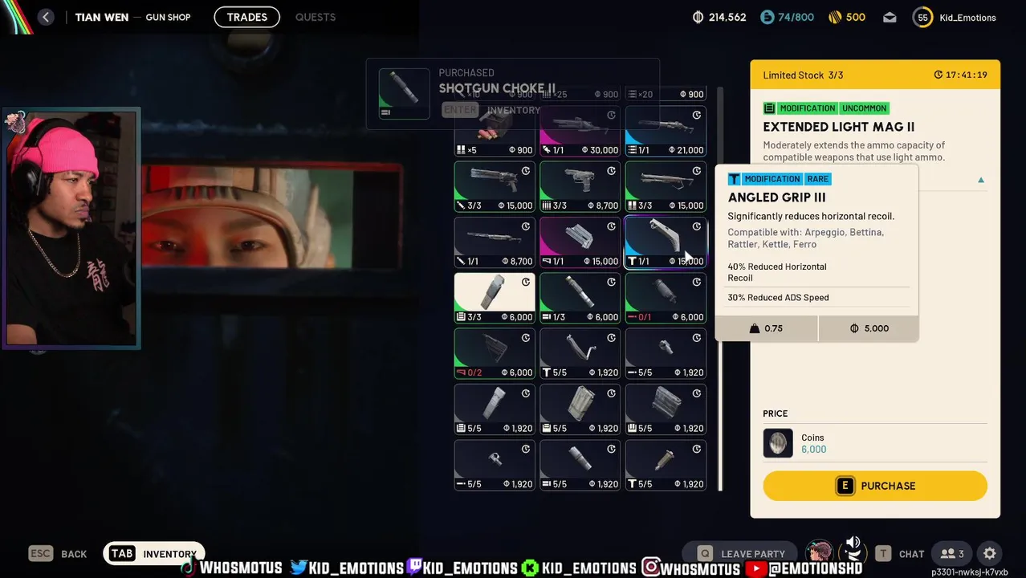Open the Quests tab
This screenshot has width=1026, height=578.
point(316,17)
